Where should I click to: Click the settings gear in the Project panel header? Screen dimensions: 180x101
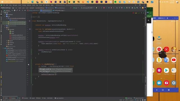tap(15, 10)
